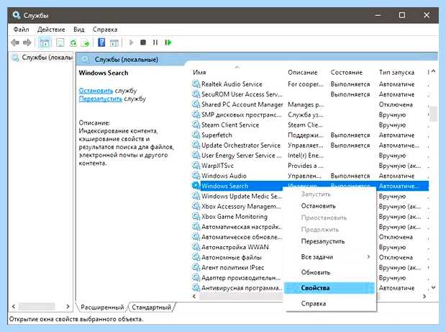
Task: Select the Антивирусная программа... row
Action: point(237,288)
